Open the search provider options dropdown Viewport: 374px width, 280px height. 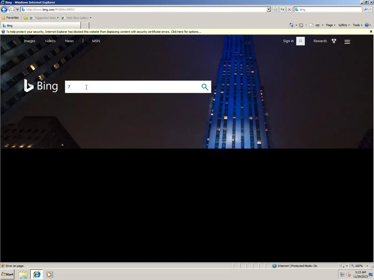[x=371, y=10]
